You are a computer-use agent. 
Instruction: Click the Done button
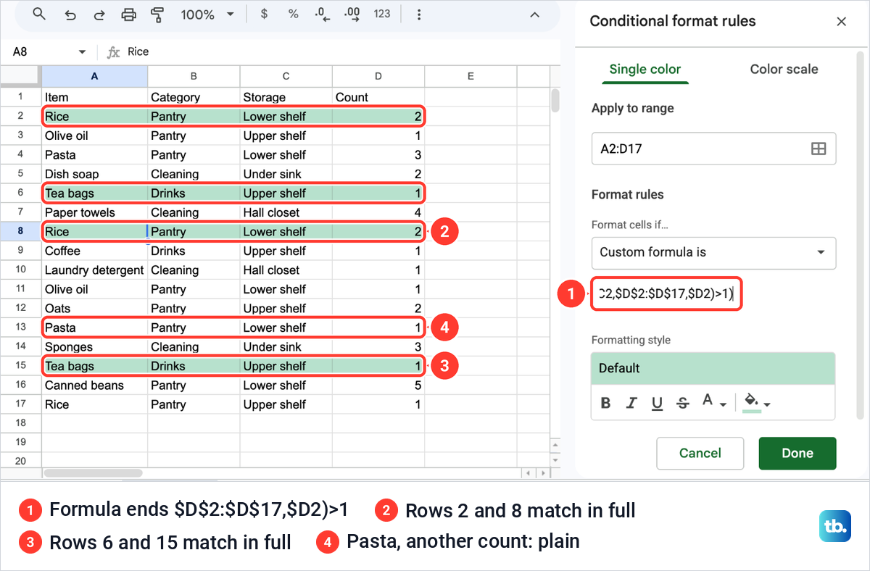[x=797, y=453]
